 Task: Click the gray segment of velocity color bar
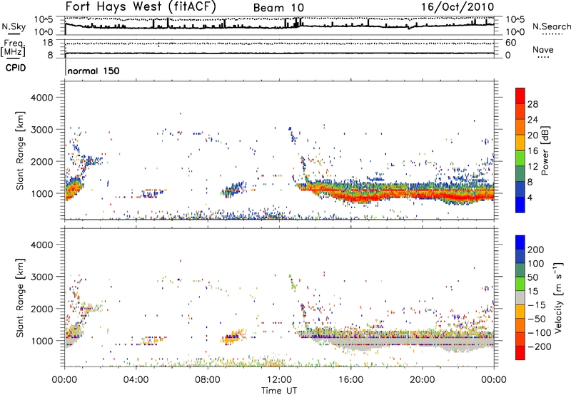point(520,298)
